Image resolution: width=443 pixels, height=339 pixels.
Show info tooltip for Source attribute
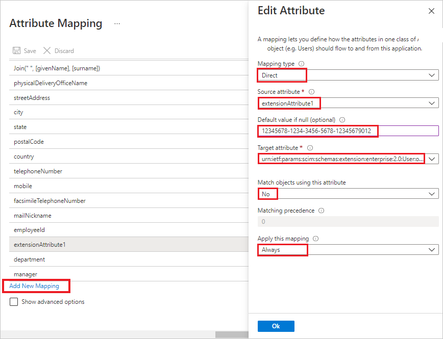click(311, 92)
